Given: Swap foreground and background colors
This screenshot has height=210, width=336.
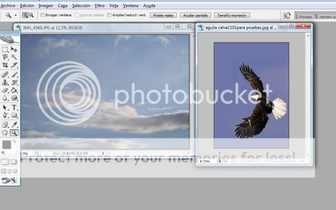Looking at the screenshot, I should point(15,141).
